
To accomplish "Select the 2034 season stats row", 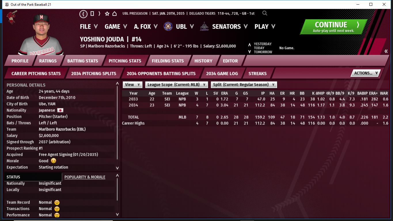I will coord(255,105).
